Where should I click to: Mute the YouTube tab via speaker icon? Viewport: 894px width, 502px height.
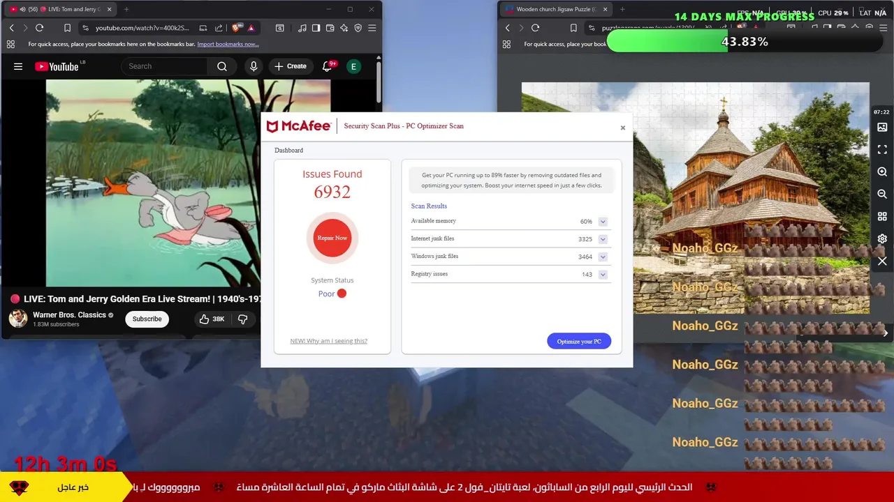click(x=23, y=9)
